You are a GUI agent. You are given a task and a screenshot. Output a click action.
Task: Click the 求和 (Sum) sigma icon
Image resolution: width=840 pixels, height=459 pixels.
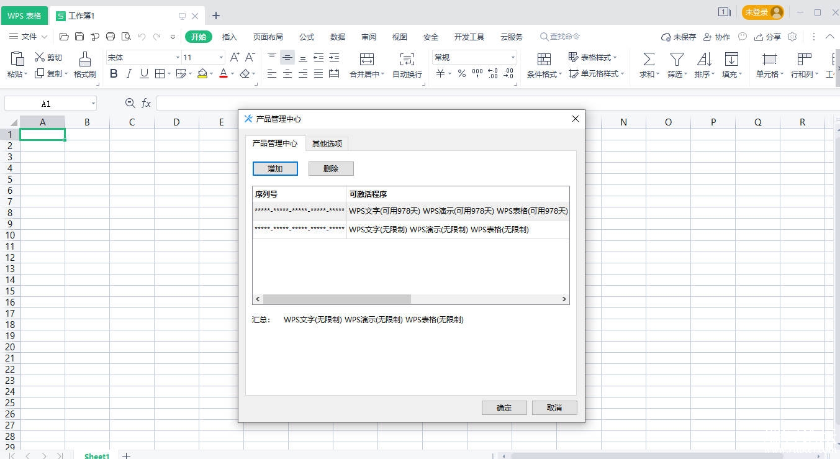[x=649, y=59]
